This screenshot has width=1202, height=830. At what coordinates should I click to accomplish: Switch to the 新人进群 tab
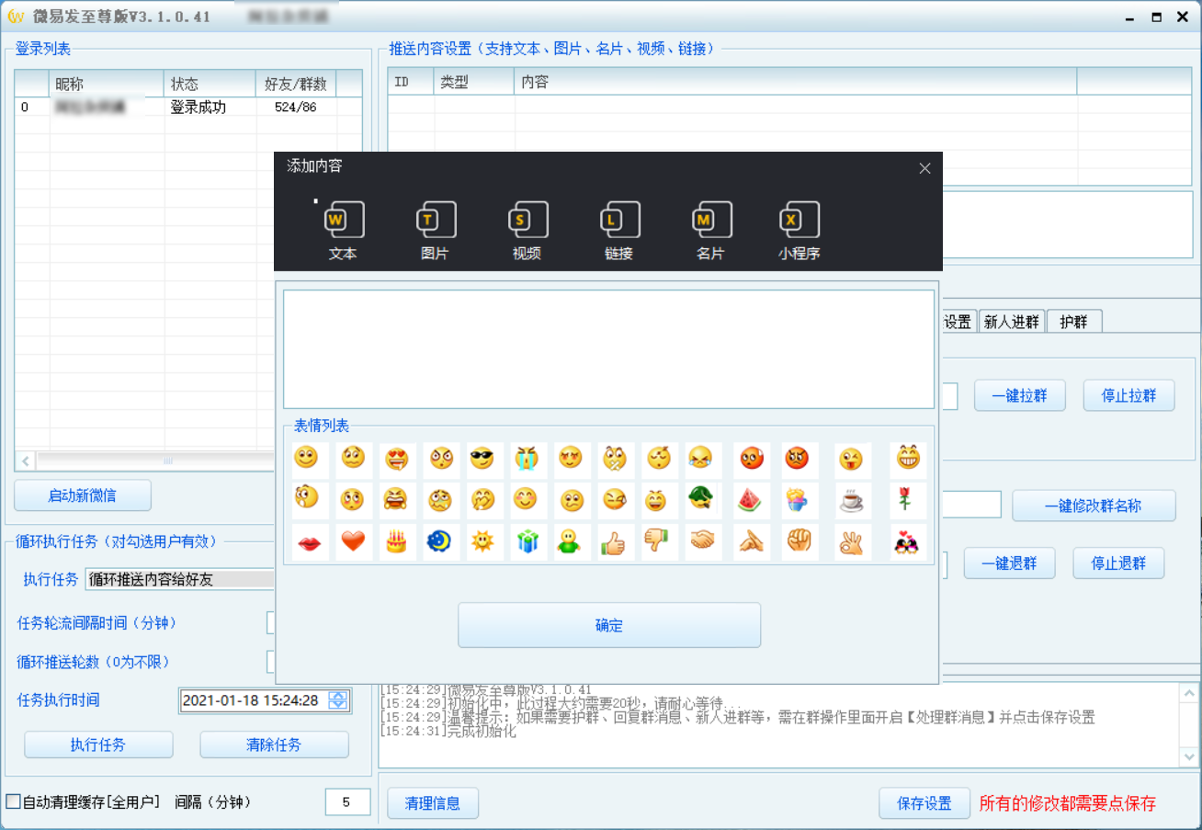1012,322
